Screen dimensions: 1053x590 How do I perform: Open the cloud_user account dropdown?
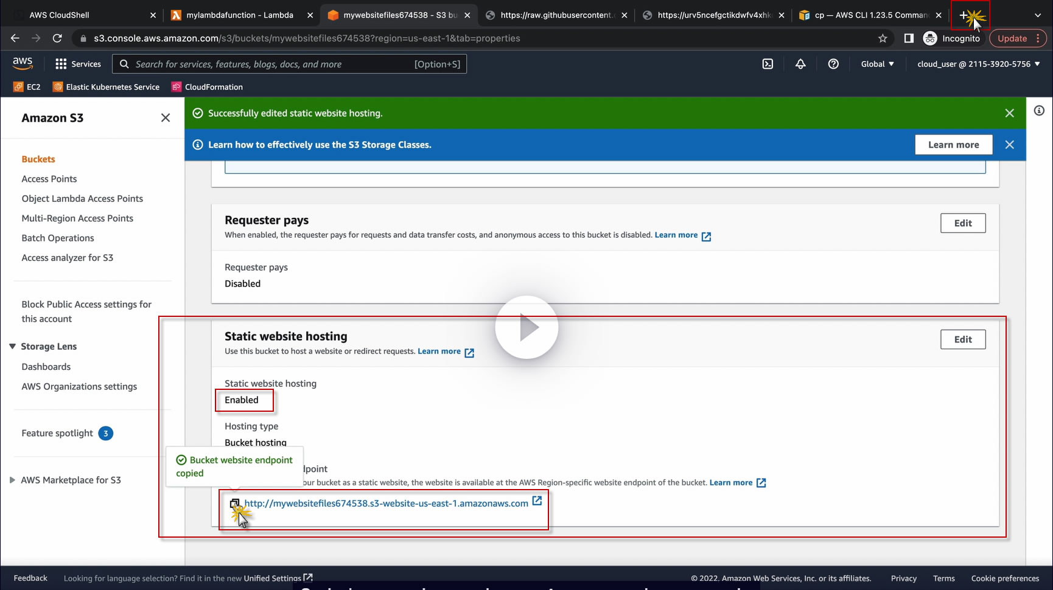(979, 64)
